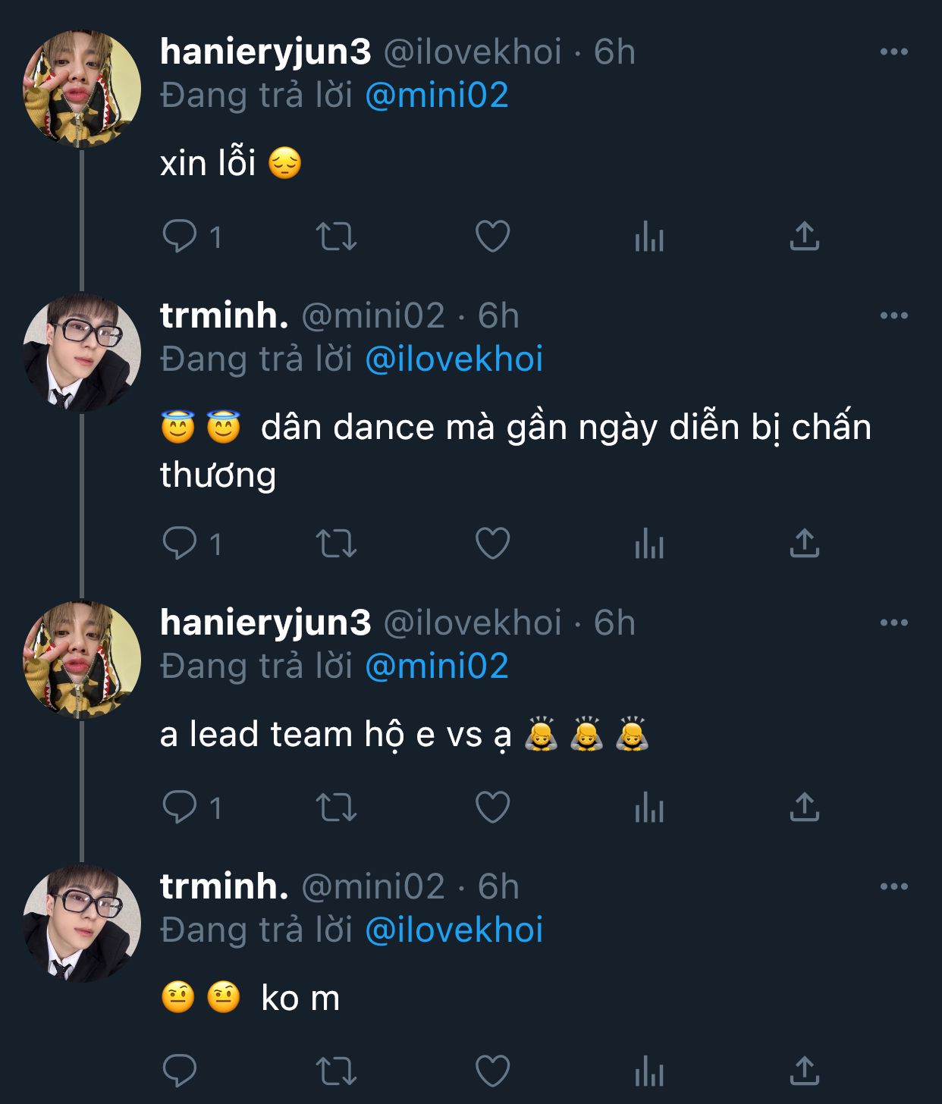View analytics for "dân dance" tweet
The image size is (942, 1104).
click(648, 544)
